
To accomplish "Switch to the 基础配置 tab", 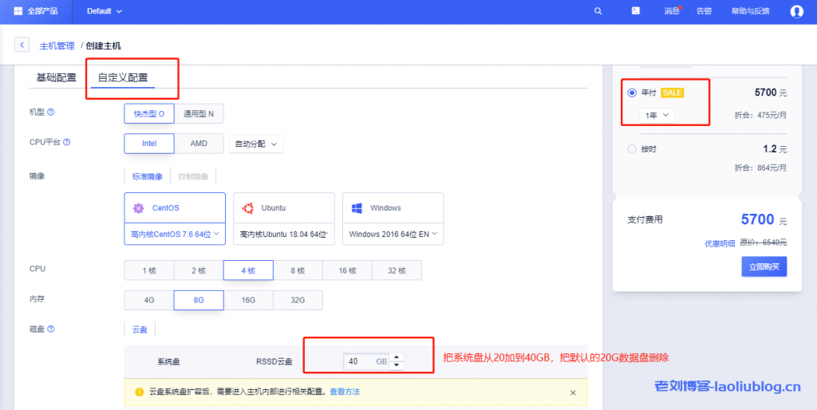I will click(x=56, y=77).
